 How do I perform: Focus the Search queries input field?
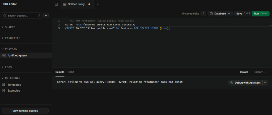pos(22,15)
